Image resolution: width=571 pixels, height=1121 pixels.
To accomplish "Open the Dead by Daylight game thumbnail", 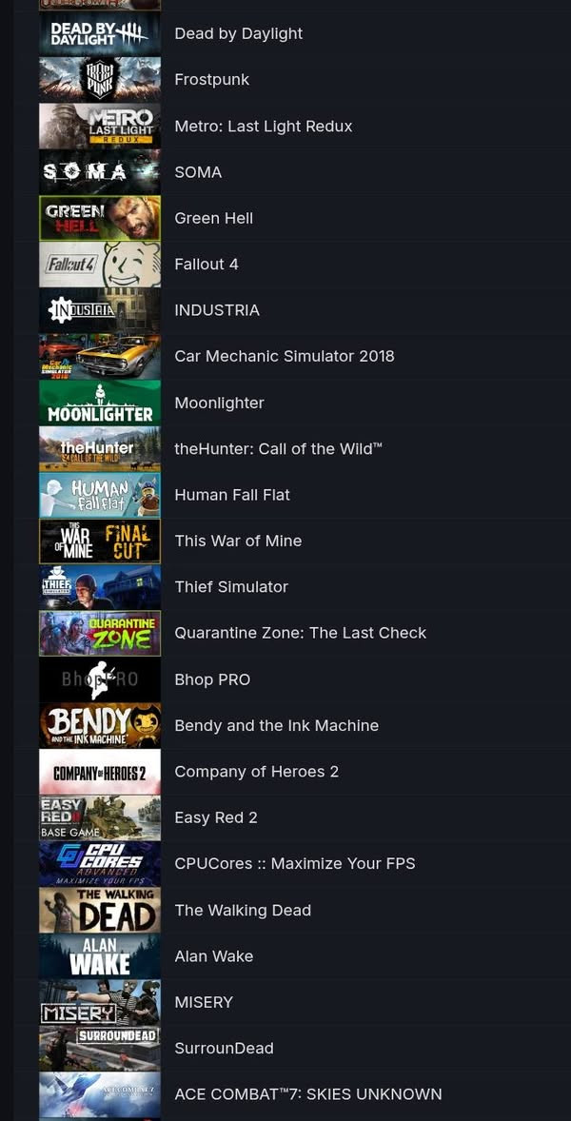I will click(x=99, y=33).
